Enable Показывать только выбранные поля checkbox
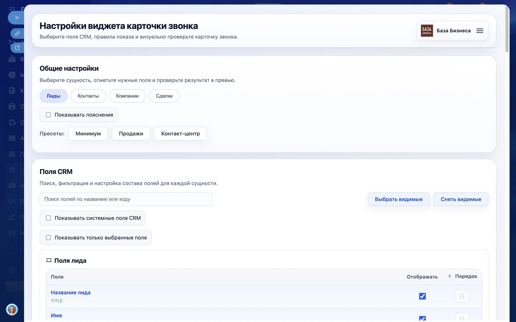 click(48, 238)
